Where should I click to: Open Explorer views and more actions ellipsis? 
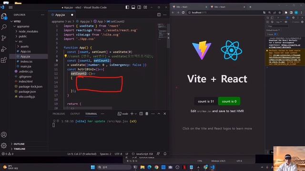coord(42,15)
